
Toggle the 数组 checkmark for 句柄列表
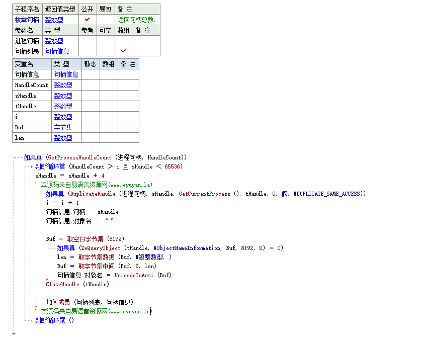pyautogui.click(x=124, y=51)
